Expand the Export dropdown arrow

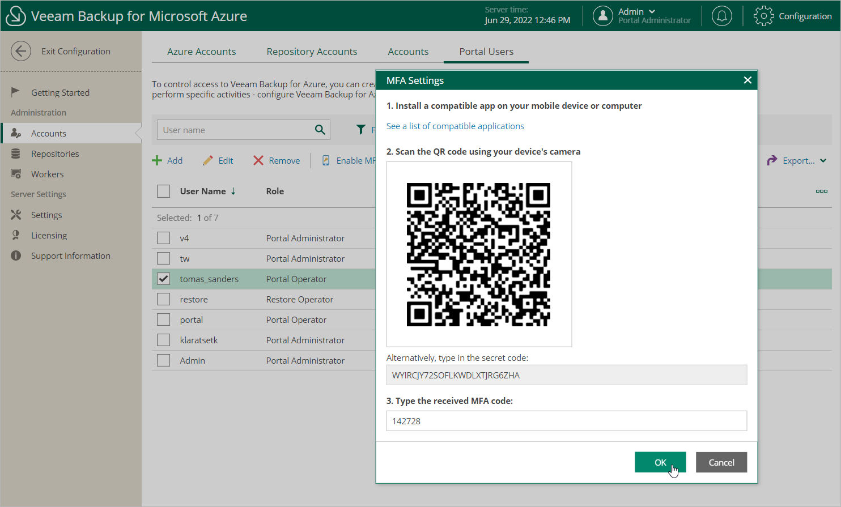[x=823, y=160]
